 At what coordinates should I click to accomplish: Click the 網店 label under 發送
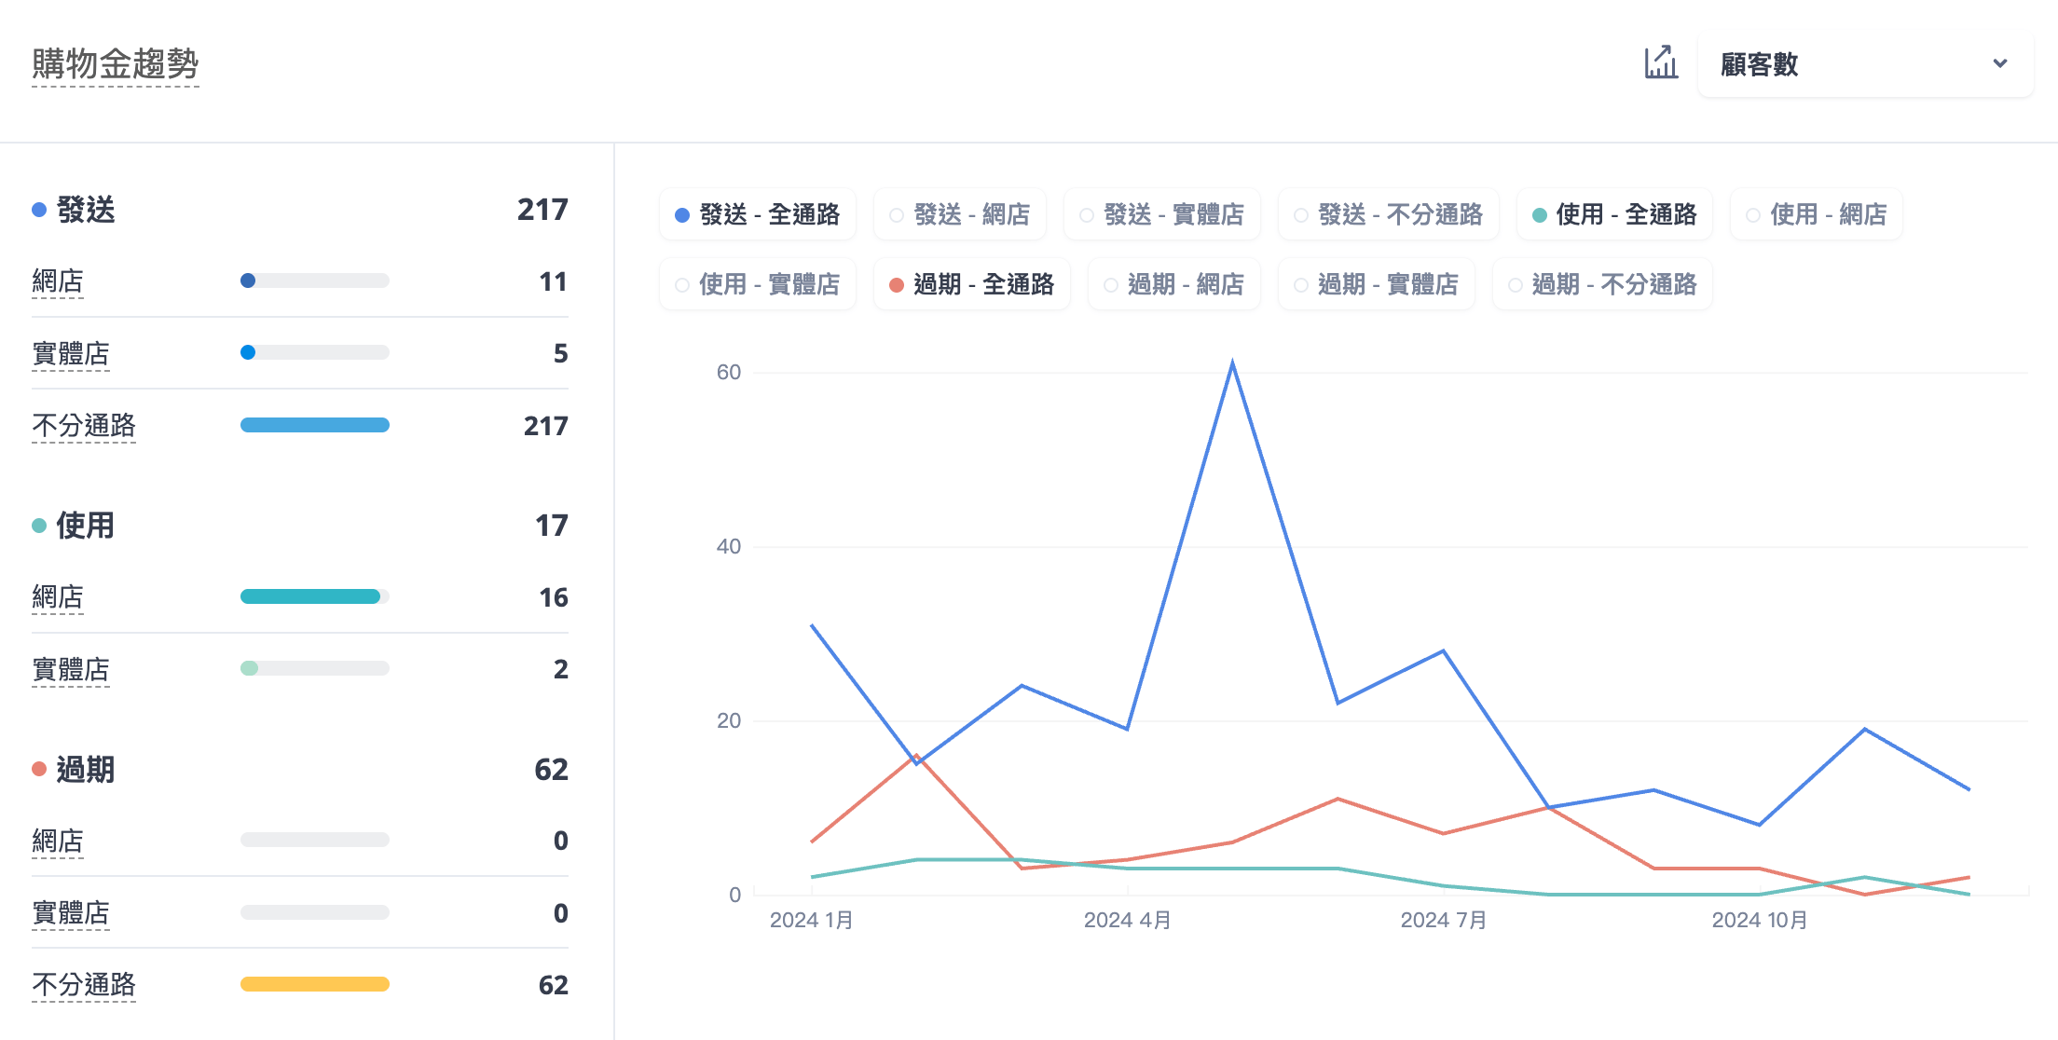coord(58,281)
